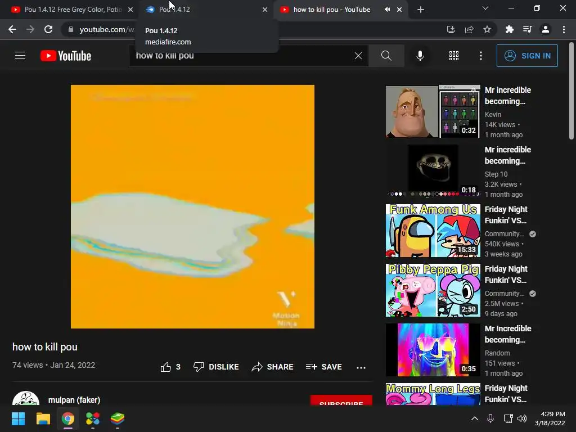Open YouTube apps grid
576x432 pixels.
pyautogui.click(x=454, y=56)
